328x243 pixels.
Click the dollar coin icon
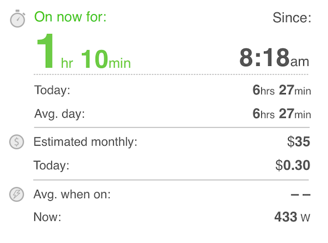(x=17, y=142)
